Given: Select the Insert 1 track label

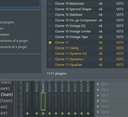Looking at the screenshot, I should [36, 86].
